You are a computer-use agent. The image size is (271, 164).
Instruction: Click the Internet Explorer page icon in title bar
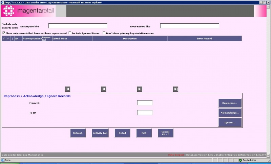click(x=2, y=2)
